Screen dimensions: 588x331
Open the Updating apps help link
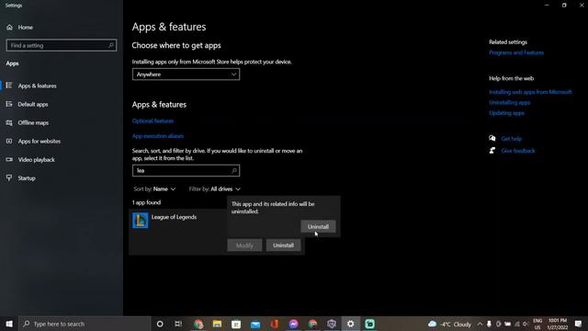pos(506,113)
